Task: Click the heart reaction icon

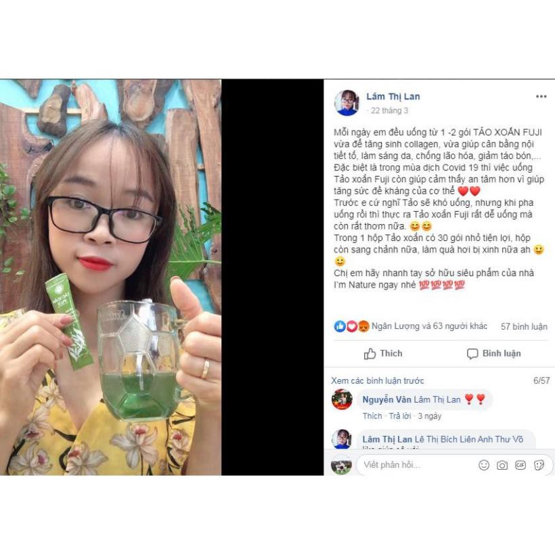Action: click(351, 326)
